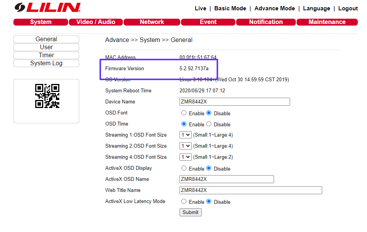
Task: Click the Firmware Version label
Action: tap(124, 68)
